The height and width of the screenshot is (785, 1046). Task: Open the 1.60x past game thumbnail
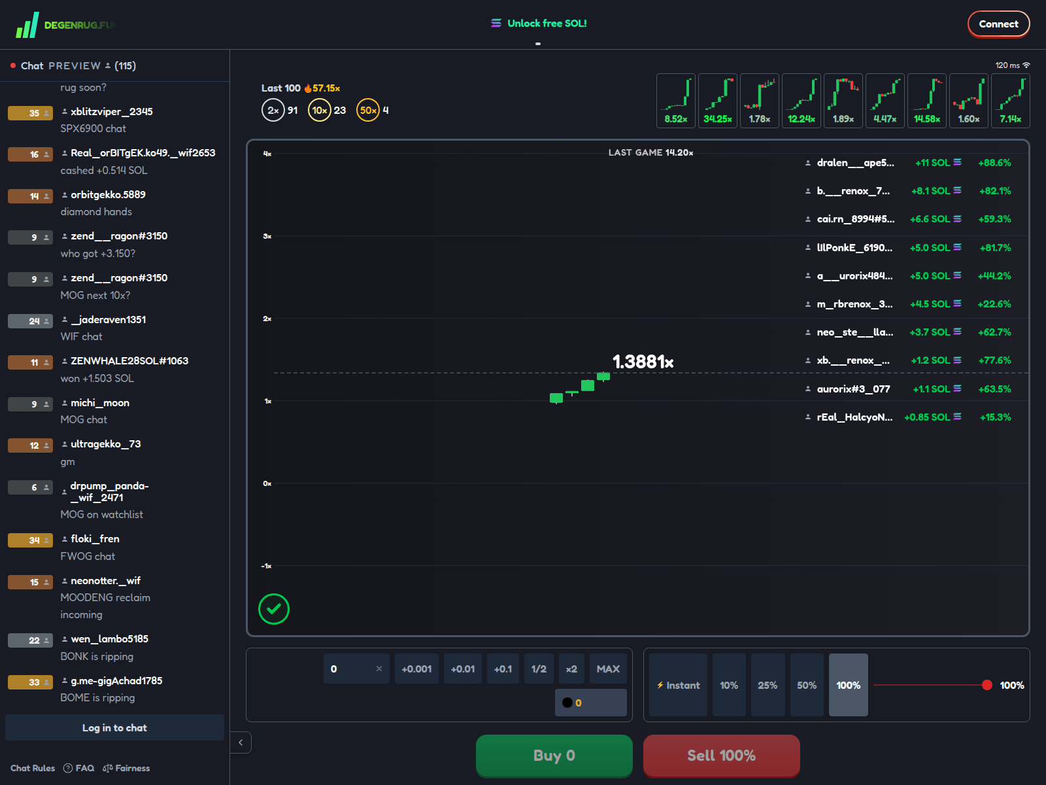pyautogui.click(x=969, y=101)
